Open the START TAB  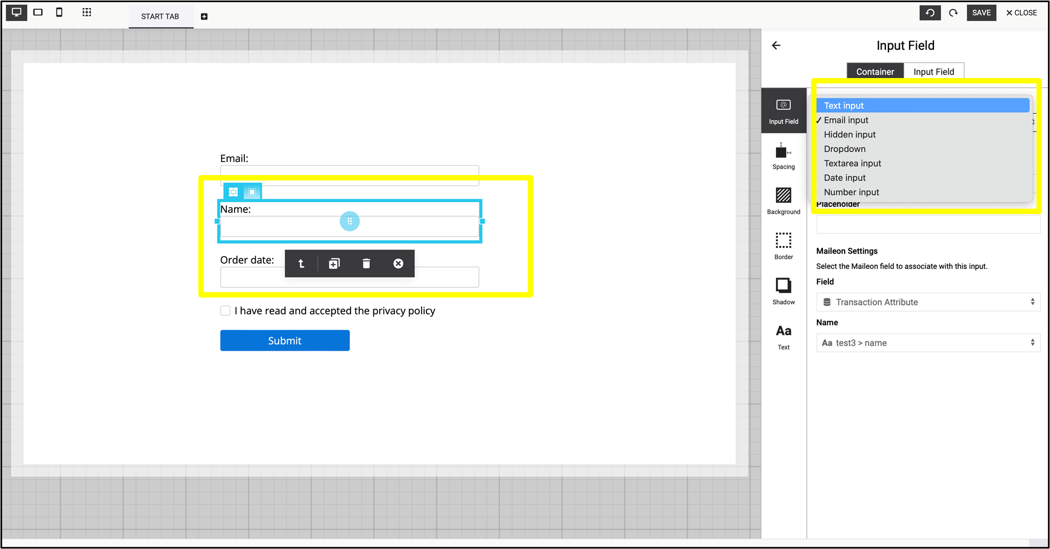[160, 16]
